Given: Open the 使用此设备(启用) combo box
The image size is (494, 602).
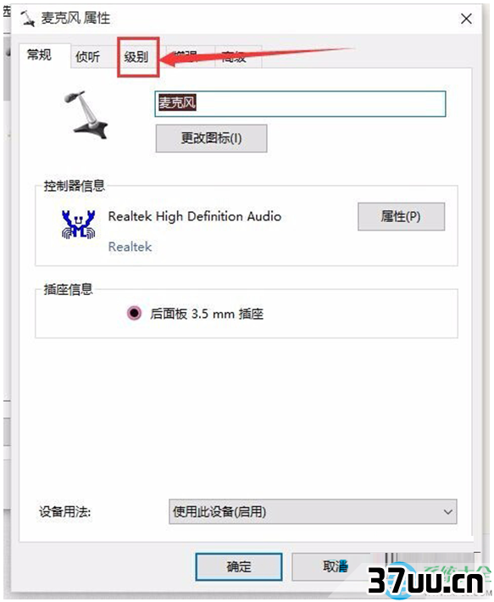Looking at the screenshot, I should tap(313, 511).
